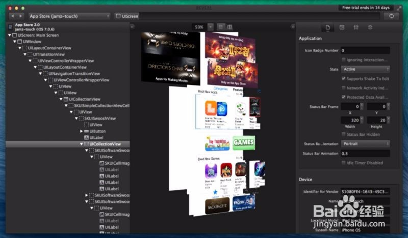Click the Royal Revolt II banner layer
Image resolution: width=408 pixels, height=238 pixels.
click(233, 73)
